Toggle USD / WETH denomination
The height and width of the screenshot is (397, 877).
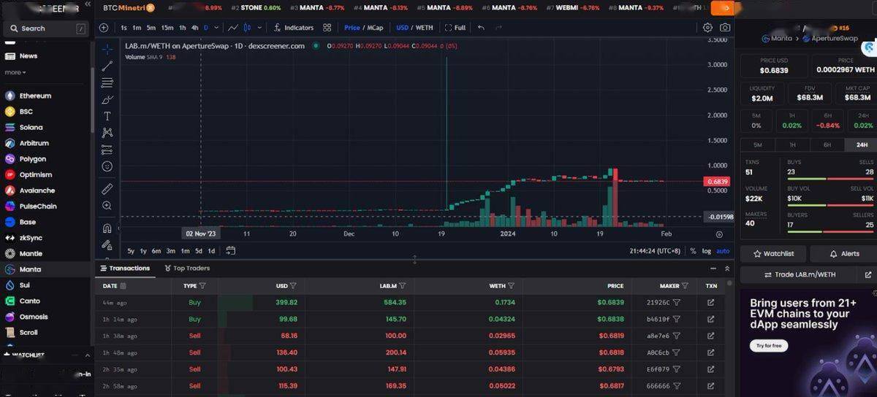[x=414, y=28]
